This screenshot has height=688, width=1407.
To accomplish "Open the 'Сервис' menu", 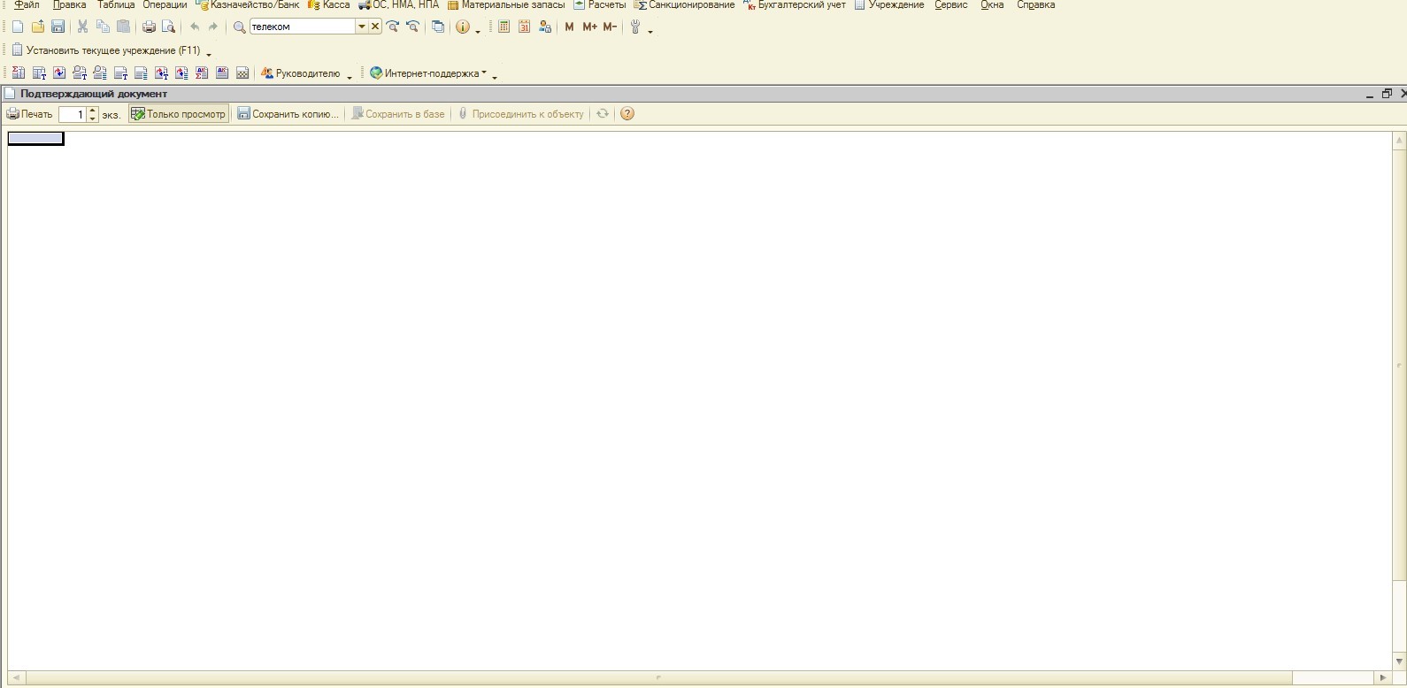I will coord(950,5).
